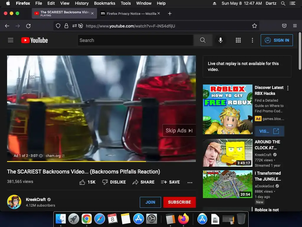The width and height of the screenshot is (302, 227).
Task: Open the Edit menu
Action: coord(51,3)
